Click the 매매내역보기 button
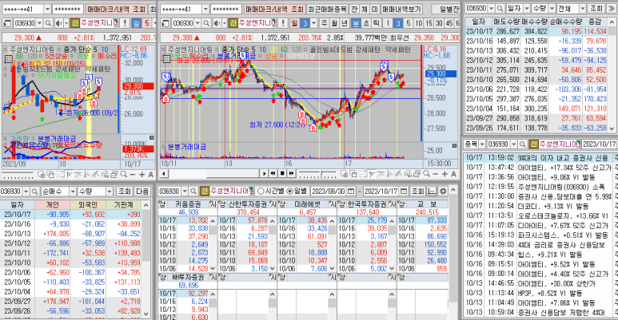 [402, 9]
